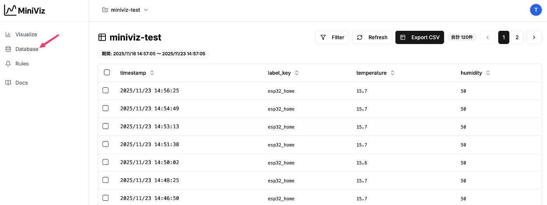Viewport: 547px width, 205px height.
Task: Click the table icon beside miniviz-test heading
Action: 102,37
